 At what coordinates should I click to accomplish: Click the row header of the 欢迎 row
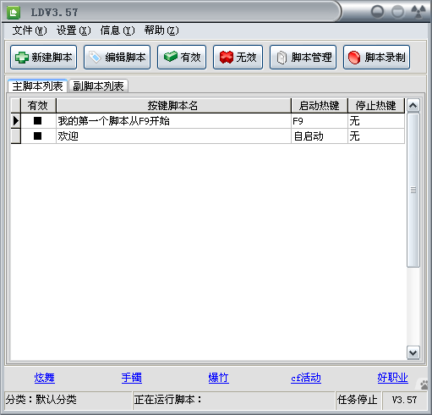pyautogui.click(x=16, y=136)
